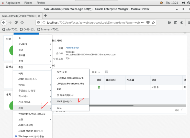
Task: Select 홈 in the domain menu
Action: pos(32,38)
